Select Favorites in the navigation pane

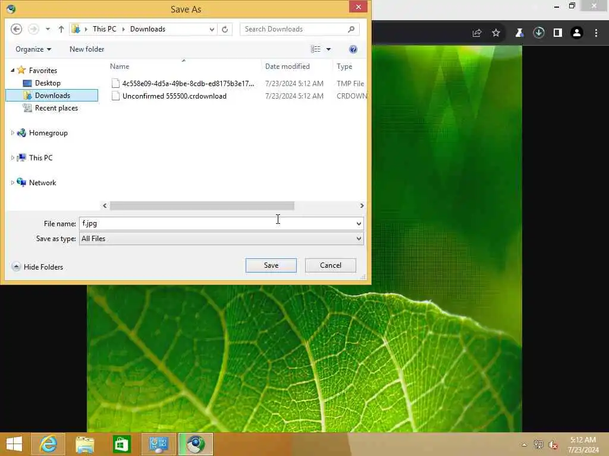pyautogui.click(x=43, y=70)
